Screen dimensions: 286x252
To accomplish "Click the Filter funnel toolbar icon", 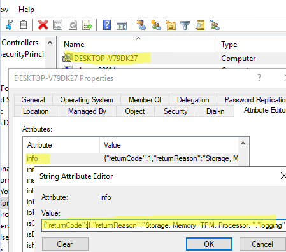I will 185,25.
